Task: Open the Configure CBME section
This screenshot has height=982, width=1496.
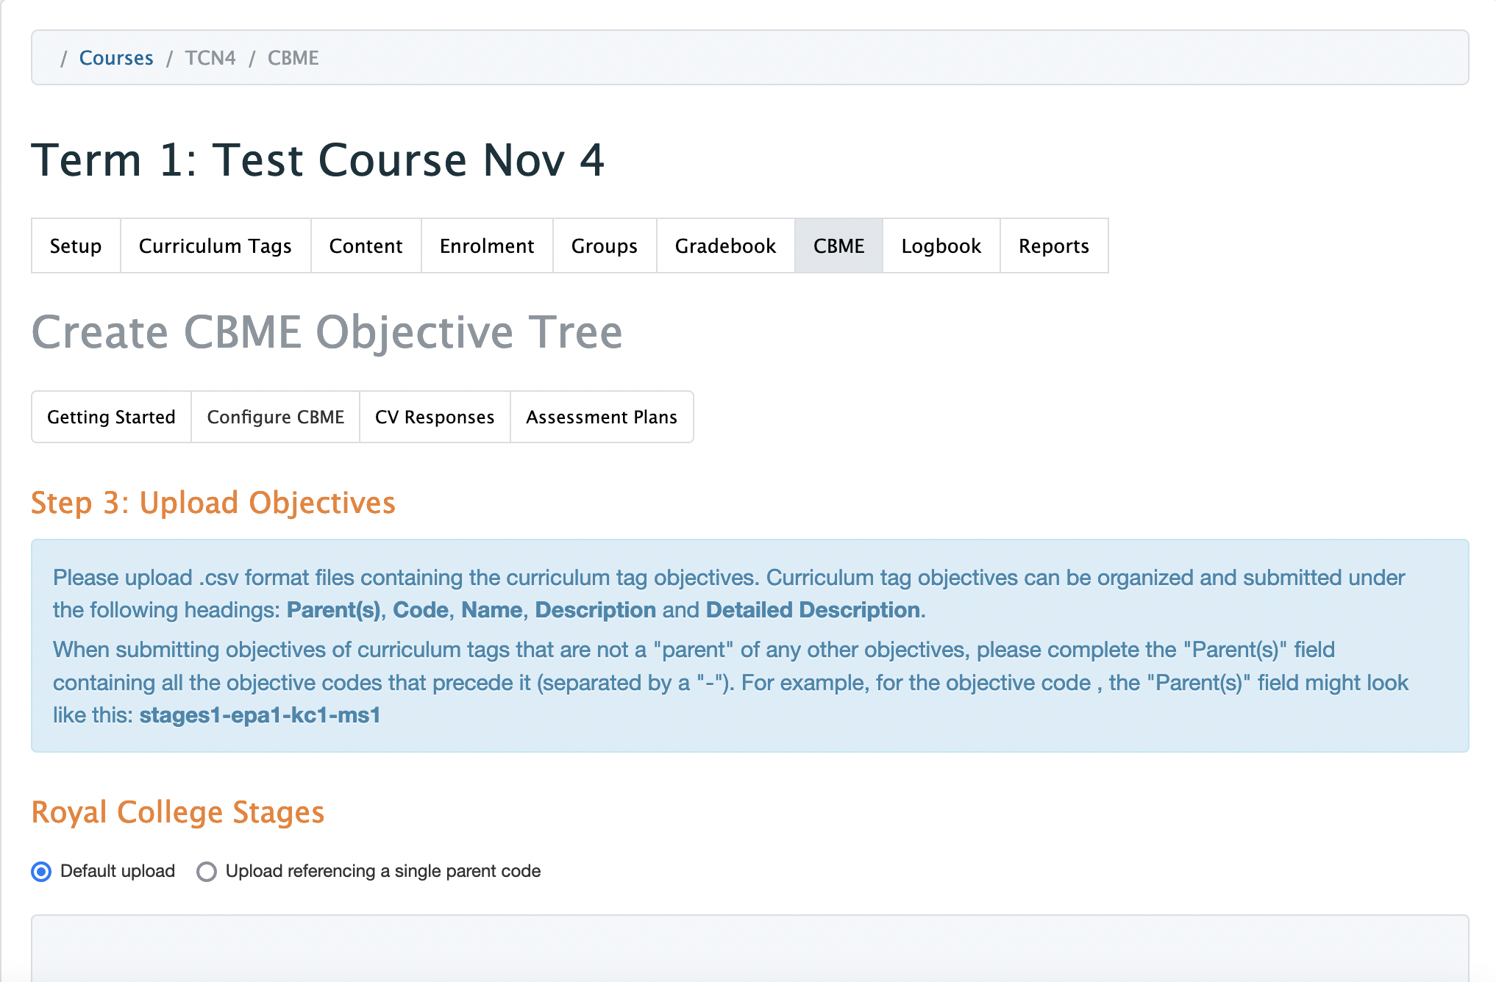Action: (x=275, y=417)
